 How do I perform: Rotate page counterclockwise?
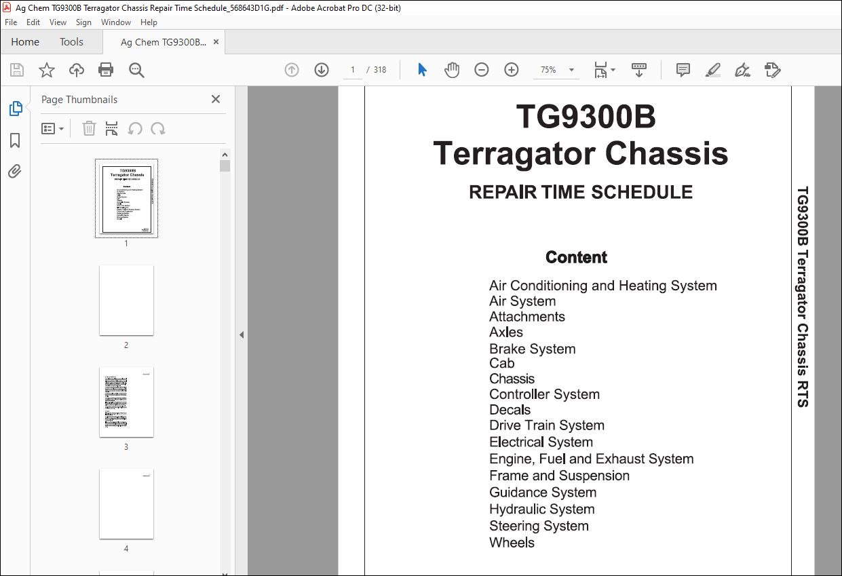point(135,128)
